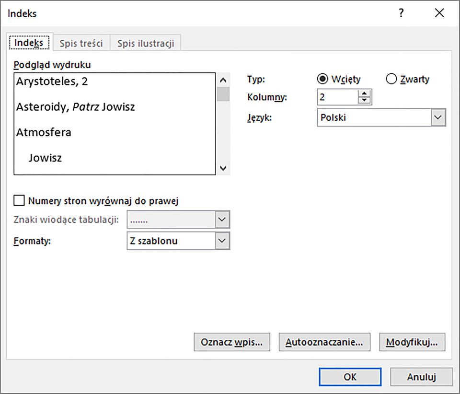
Task: Select the Wcięty radio button
Action: 322,79
